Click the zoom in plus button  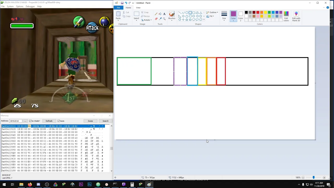pos(324,178)
